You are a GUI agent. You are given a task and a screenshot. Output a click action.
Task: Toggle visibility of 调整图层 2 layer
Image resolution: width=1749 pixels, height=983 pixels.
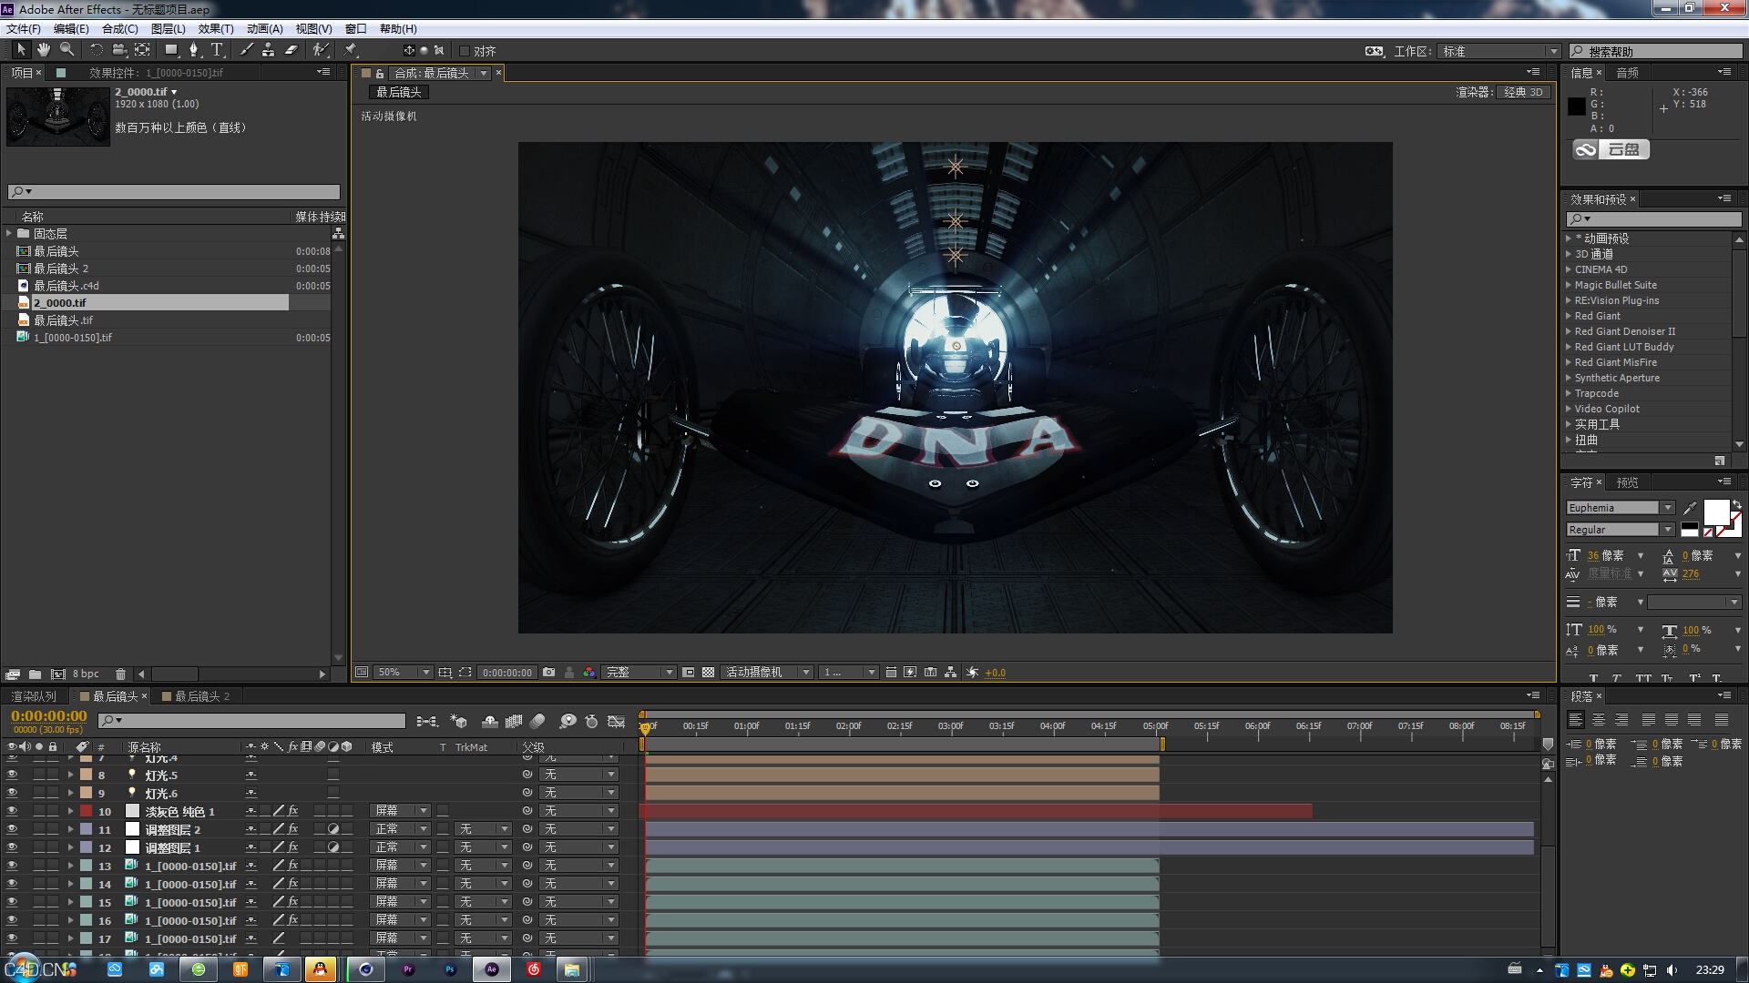coord(12,829)
